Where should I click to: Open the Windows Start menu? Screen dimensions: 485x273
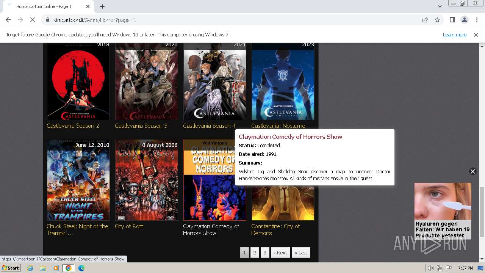point(11,268)
